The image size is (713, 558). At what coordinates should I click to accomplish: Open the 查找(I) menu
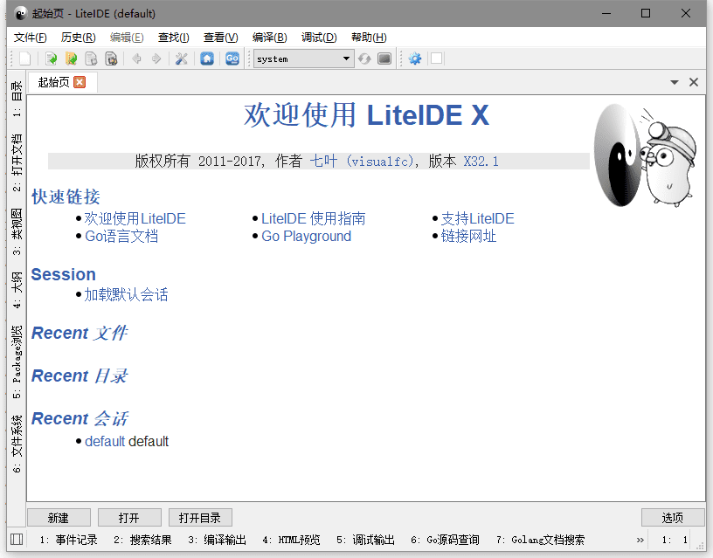(173, 38)
